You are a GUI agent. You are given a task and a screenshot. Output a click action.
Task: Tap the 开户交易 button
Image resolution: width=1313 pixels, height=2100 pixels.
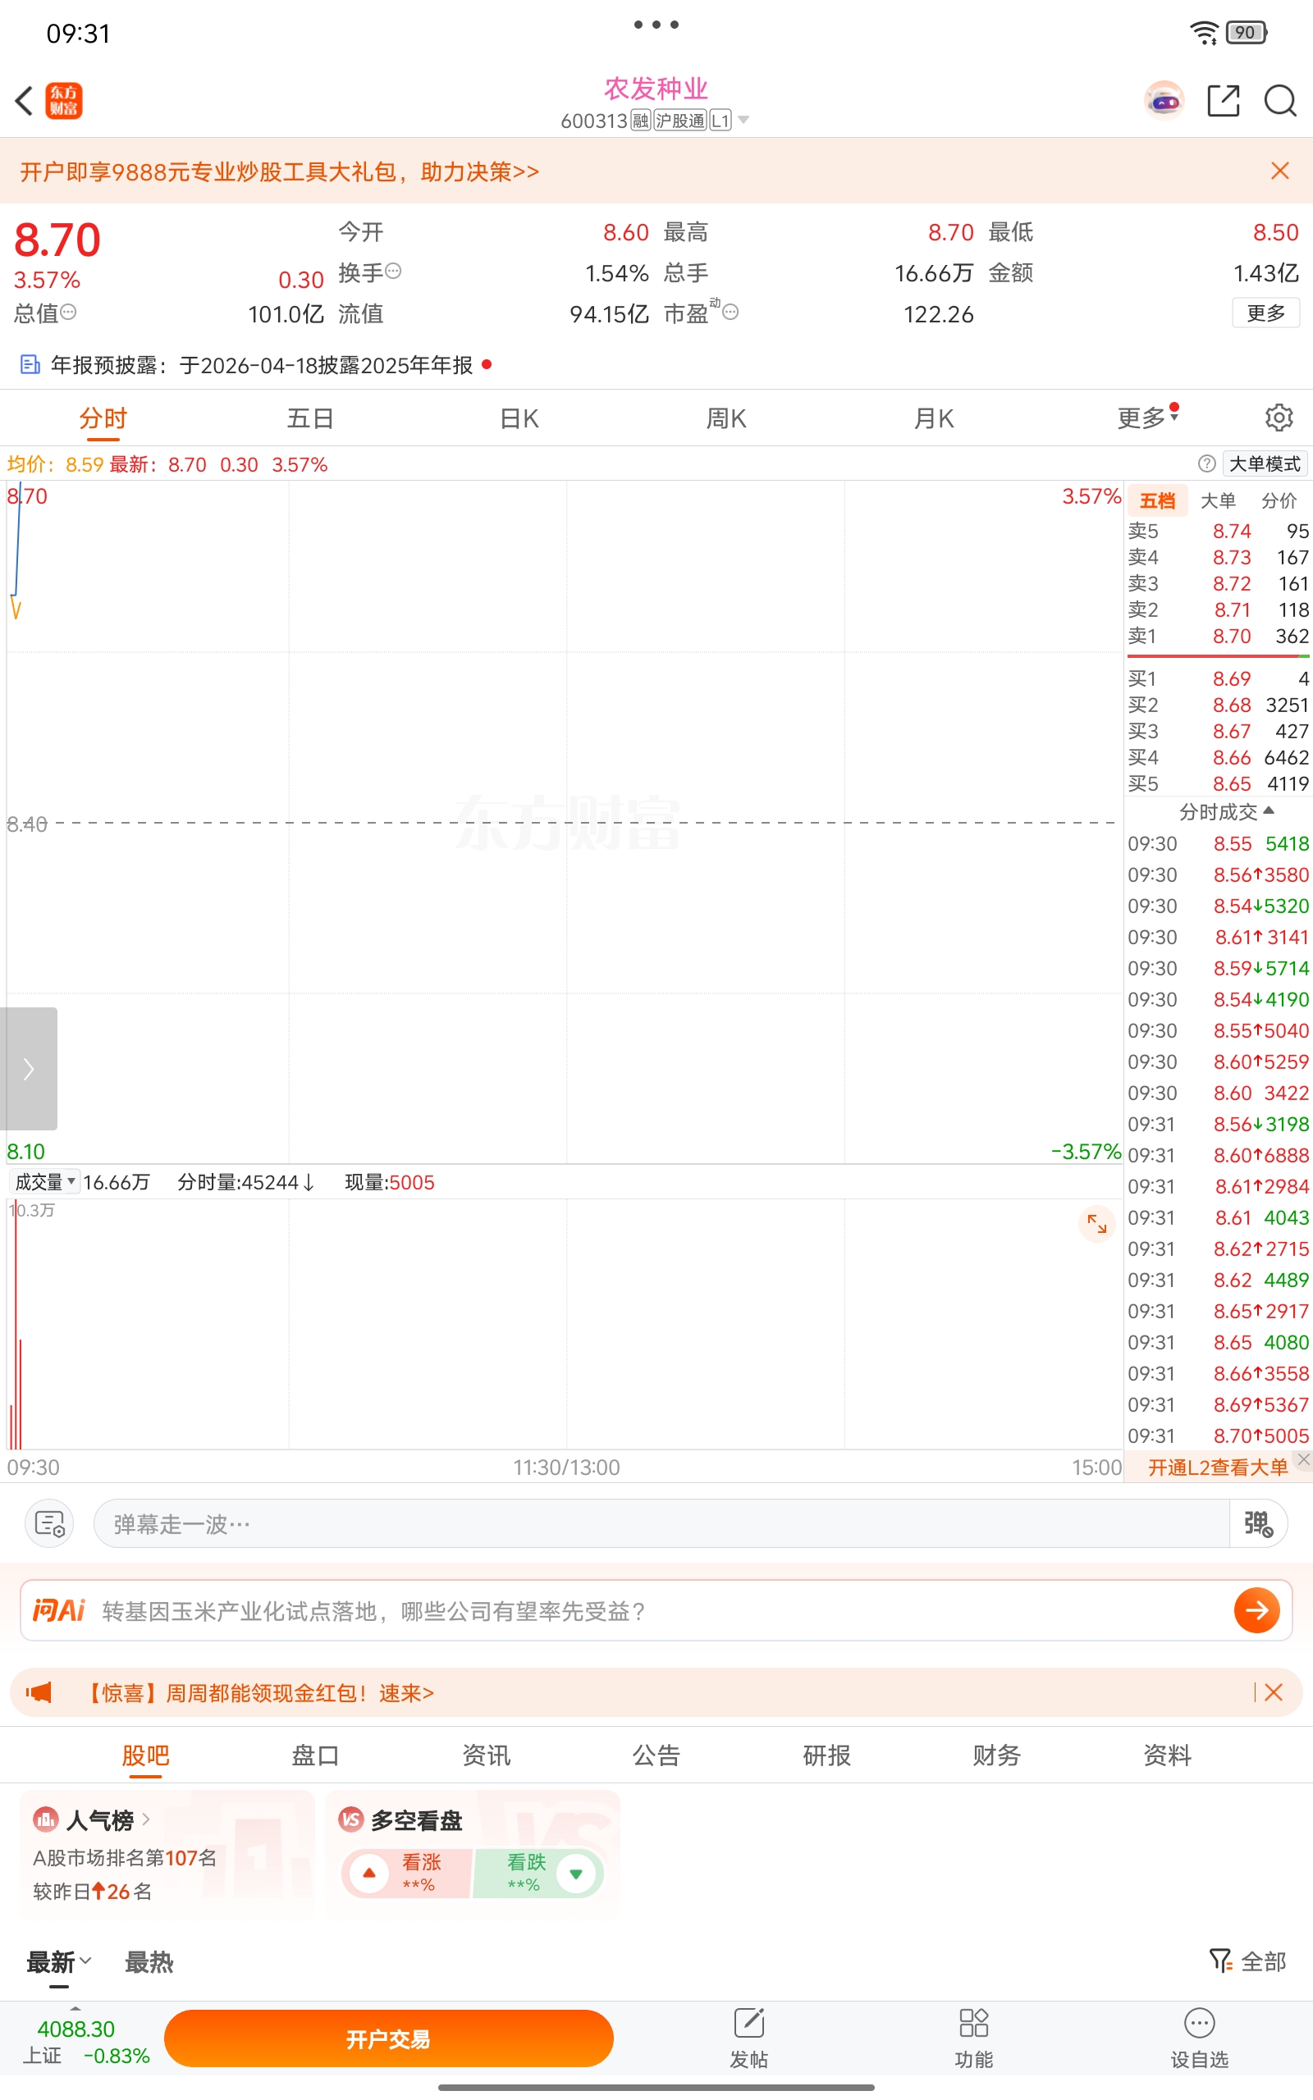pyautogui.click(x=388, y=2038)
